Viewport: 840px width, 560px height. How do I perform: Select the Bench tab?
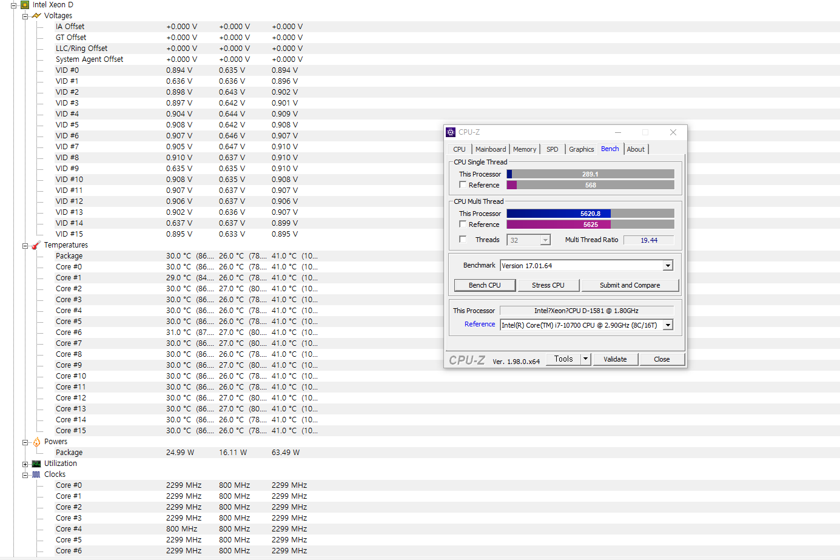(x=610, y=149)
